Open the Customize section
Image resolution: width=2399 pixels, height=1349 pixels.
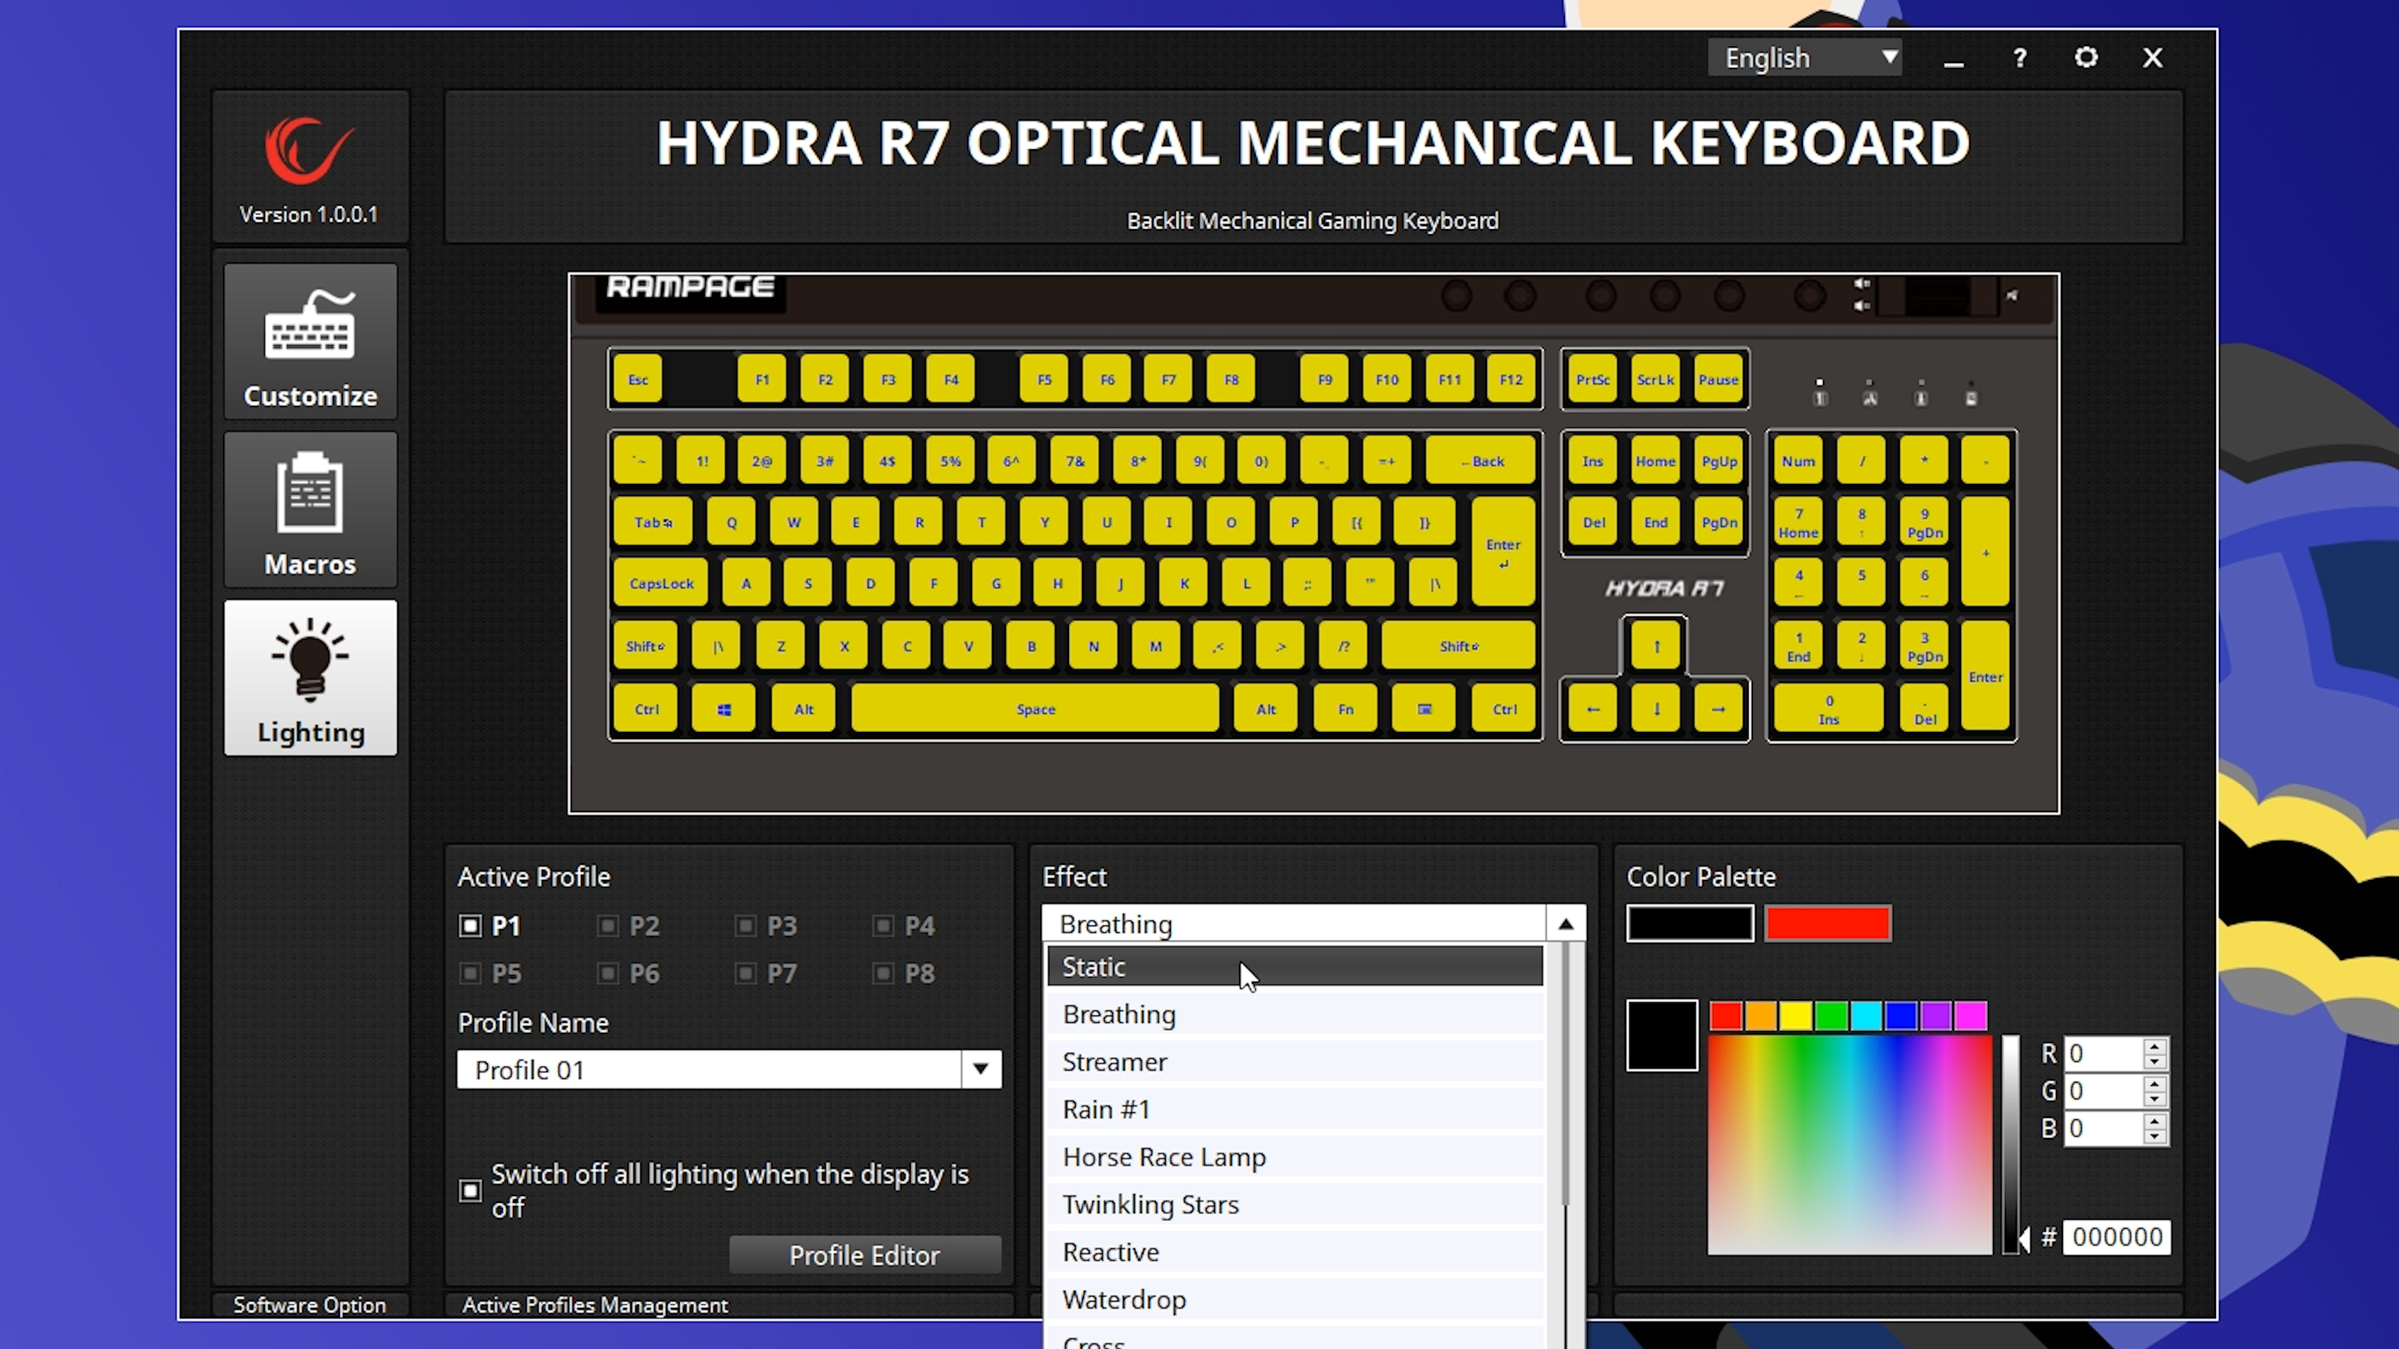pos(310,341)
